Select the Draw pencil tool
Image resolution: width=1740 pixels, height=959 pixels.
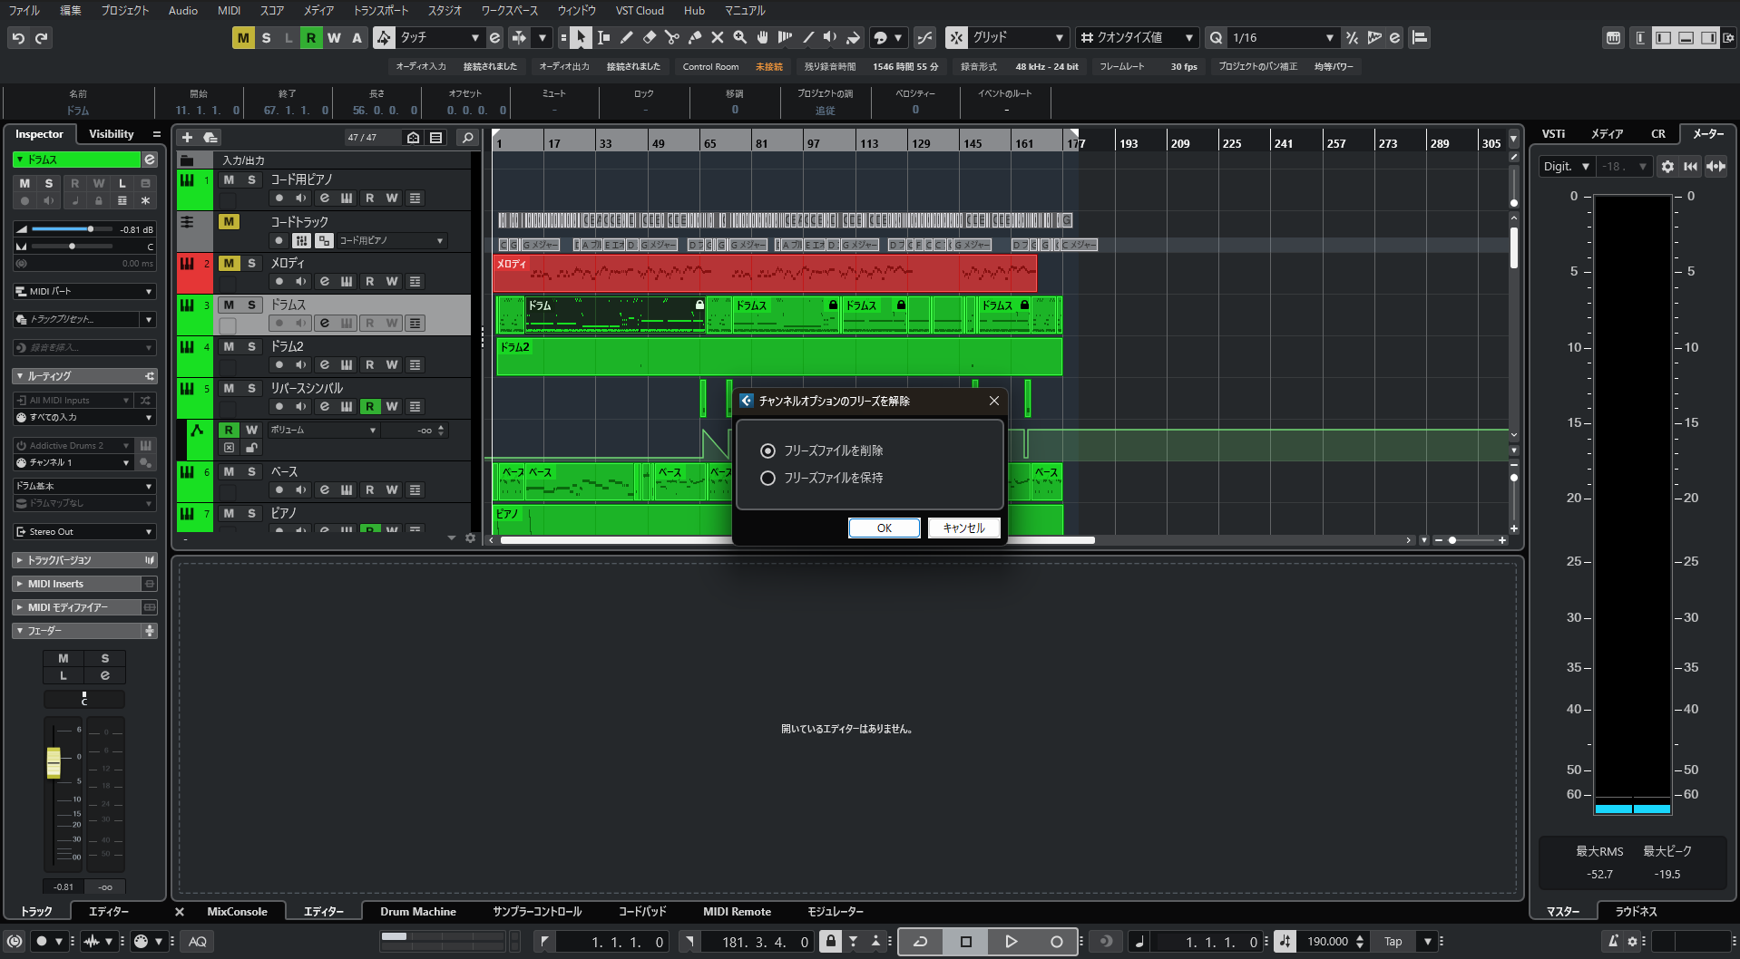click(626, 37)
